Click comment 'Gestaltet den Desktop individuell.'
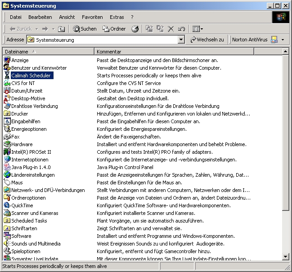This screenshot has width=292, height=272. click(133, 98)
